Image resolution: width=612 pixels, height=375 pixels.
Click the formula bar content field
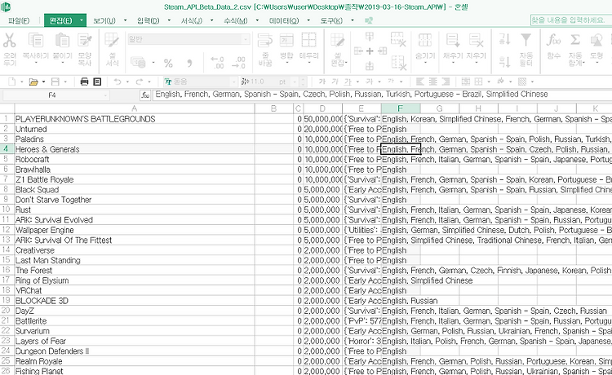tap(382, 95)
